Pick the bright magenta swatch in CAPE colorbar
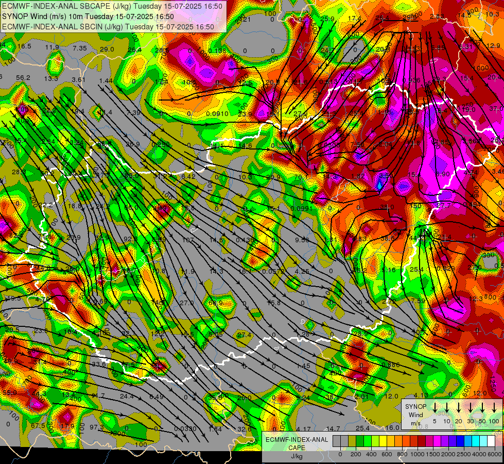The image size is (504, 464). point(438,441)
